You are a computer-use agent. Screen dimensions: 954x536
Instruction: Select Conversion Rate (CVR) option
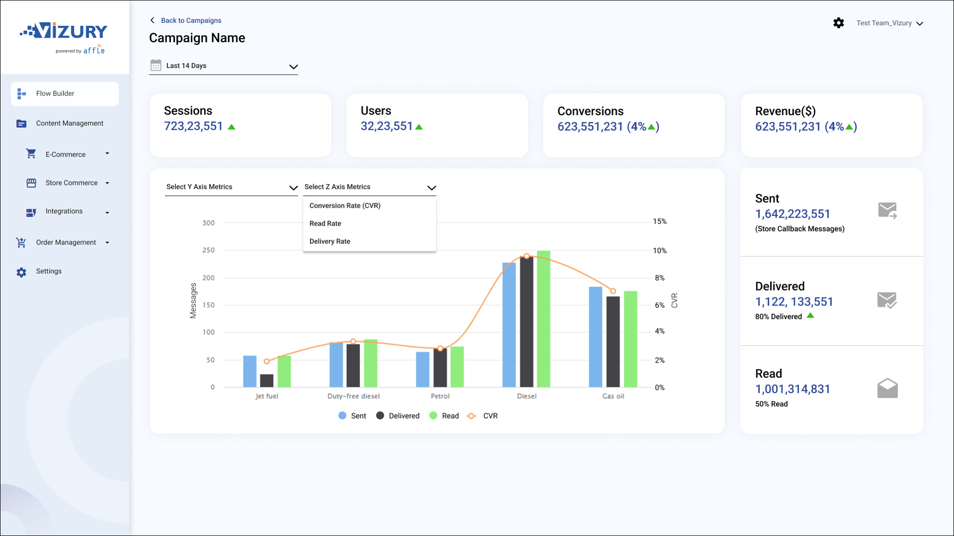pos(369,206)
